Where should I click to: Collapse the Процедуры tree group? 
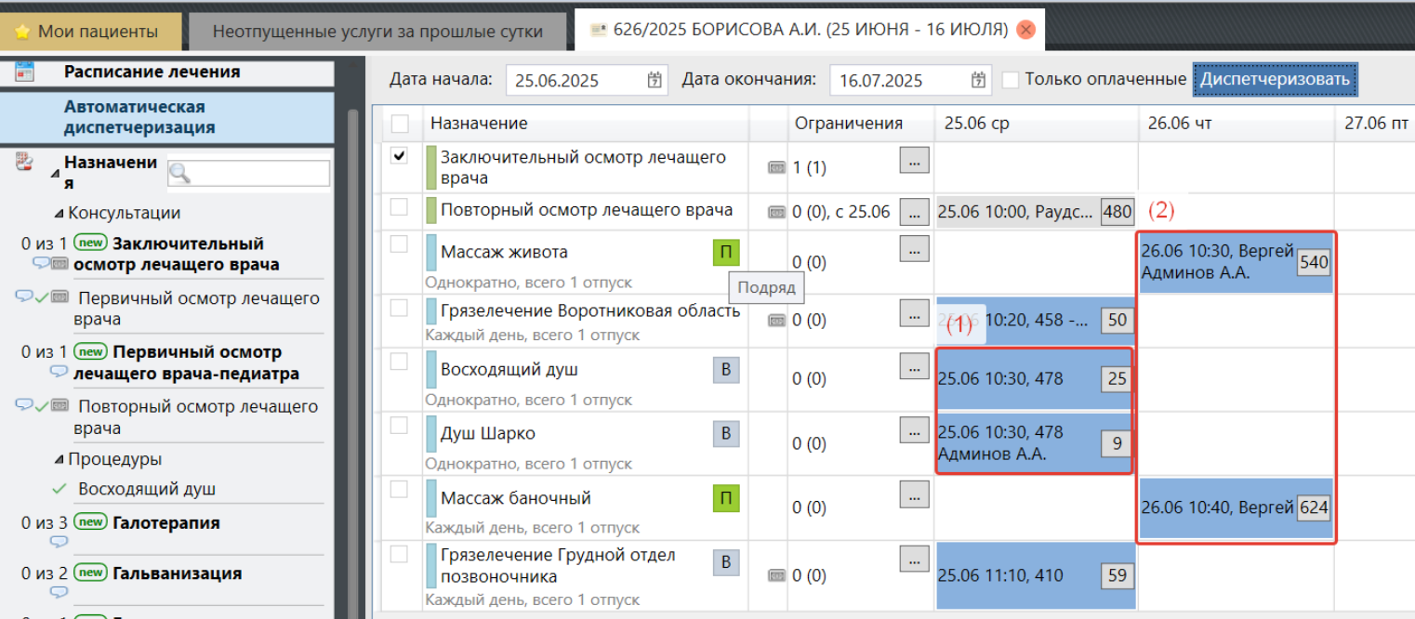[x=60, y=460]
